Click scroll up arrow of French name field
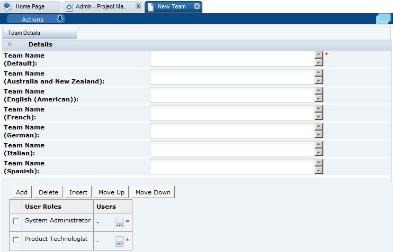393x252 pixels. click(318, 109)
